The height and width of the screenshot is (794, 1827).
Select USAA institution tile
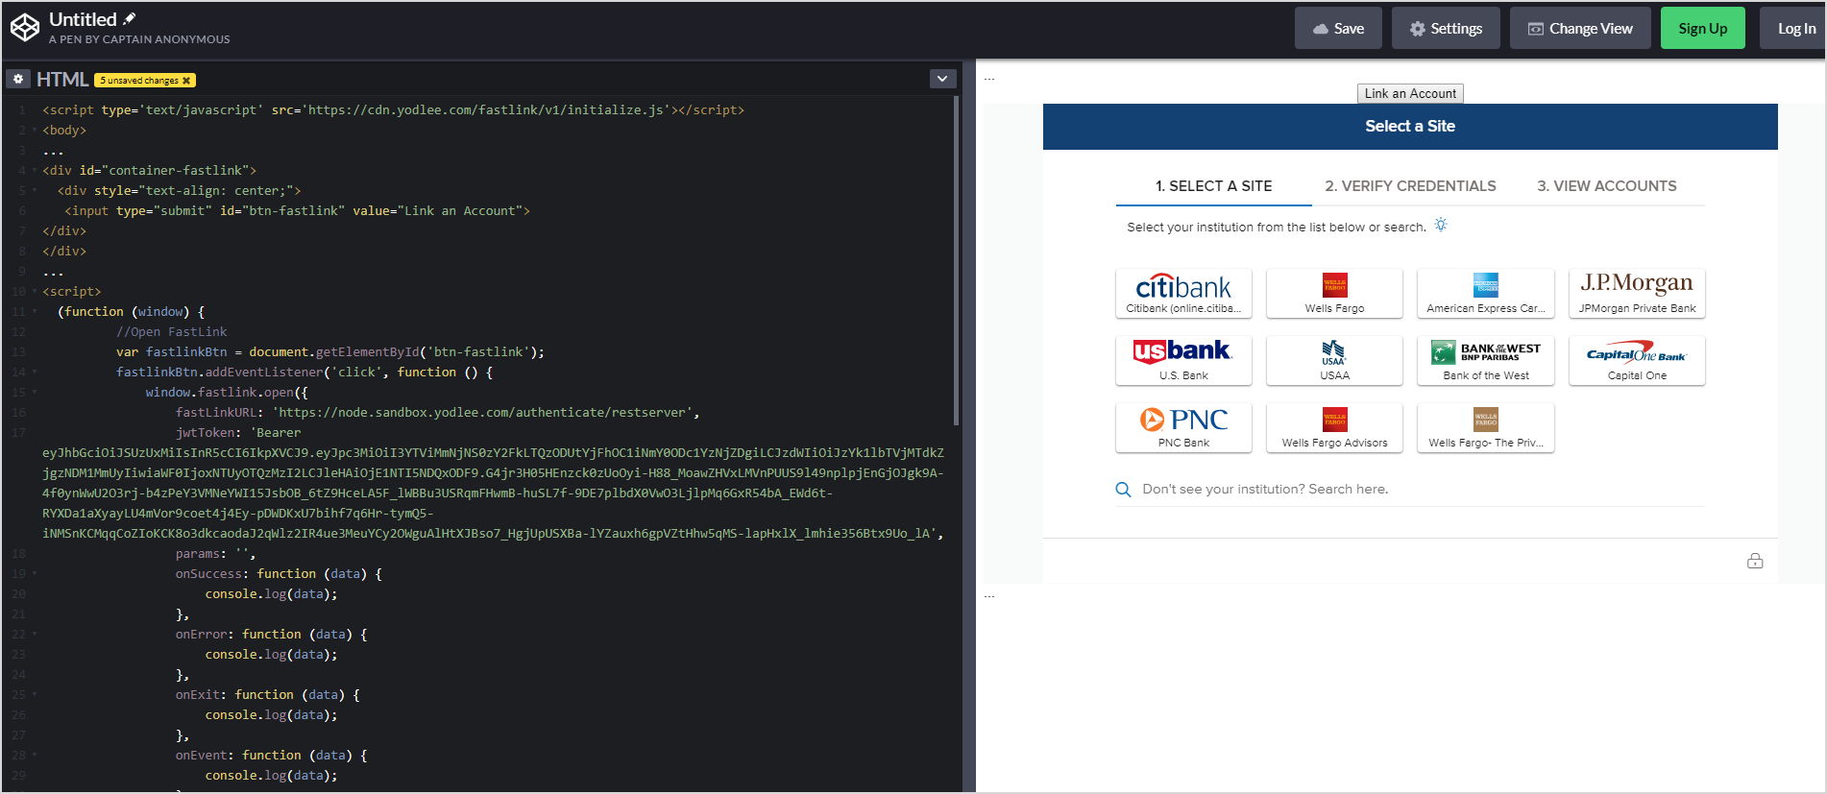pos(1334,361)
